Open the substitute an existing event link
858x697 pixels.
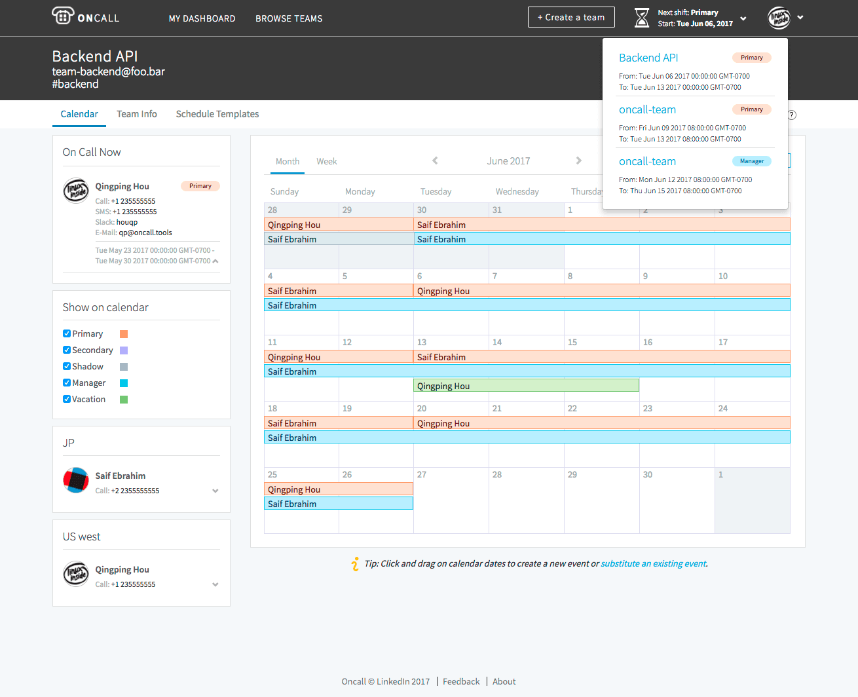click(653, 563)
